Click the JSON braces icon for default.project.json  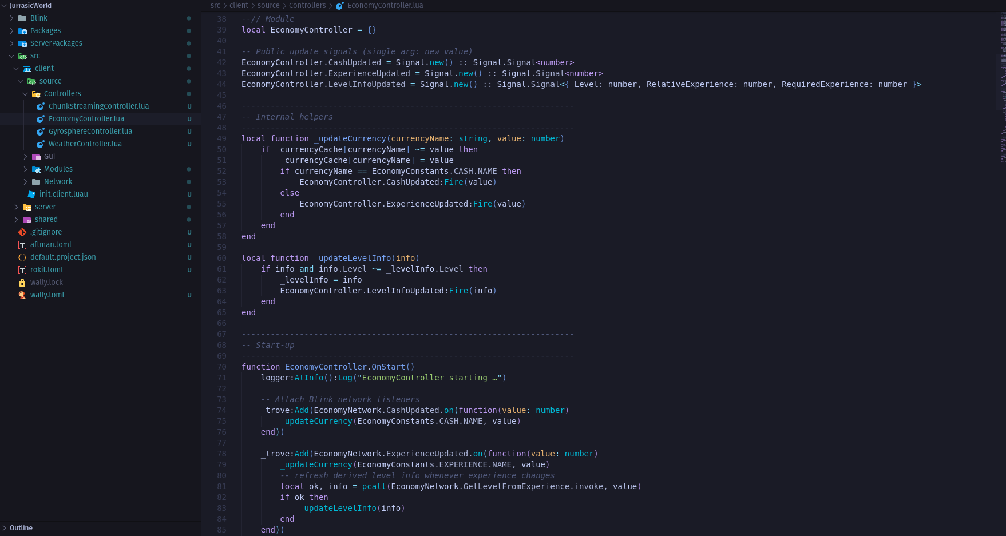(x=22, y=257)
